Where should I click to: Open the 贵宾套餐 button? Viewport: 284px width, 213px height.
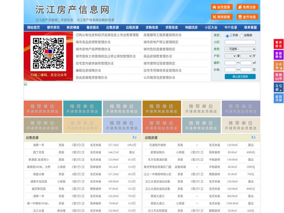tap(222, 17)
